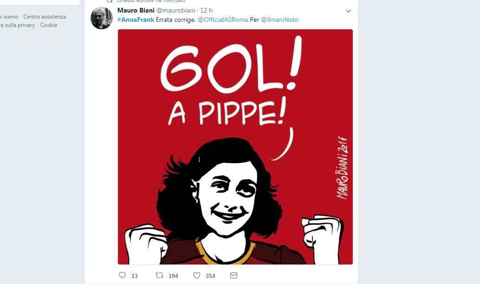
Task: View likes by clicking the count 354
Action: pos(210,275)
